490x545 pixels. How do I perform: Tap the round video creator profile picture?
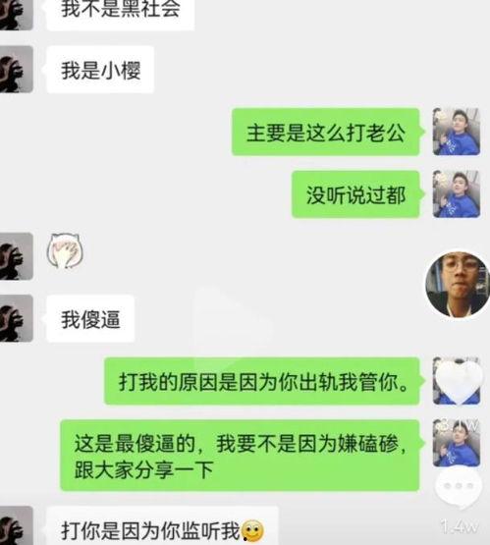point(458,285)
